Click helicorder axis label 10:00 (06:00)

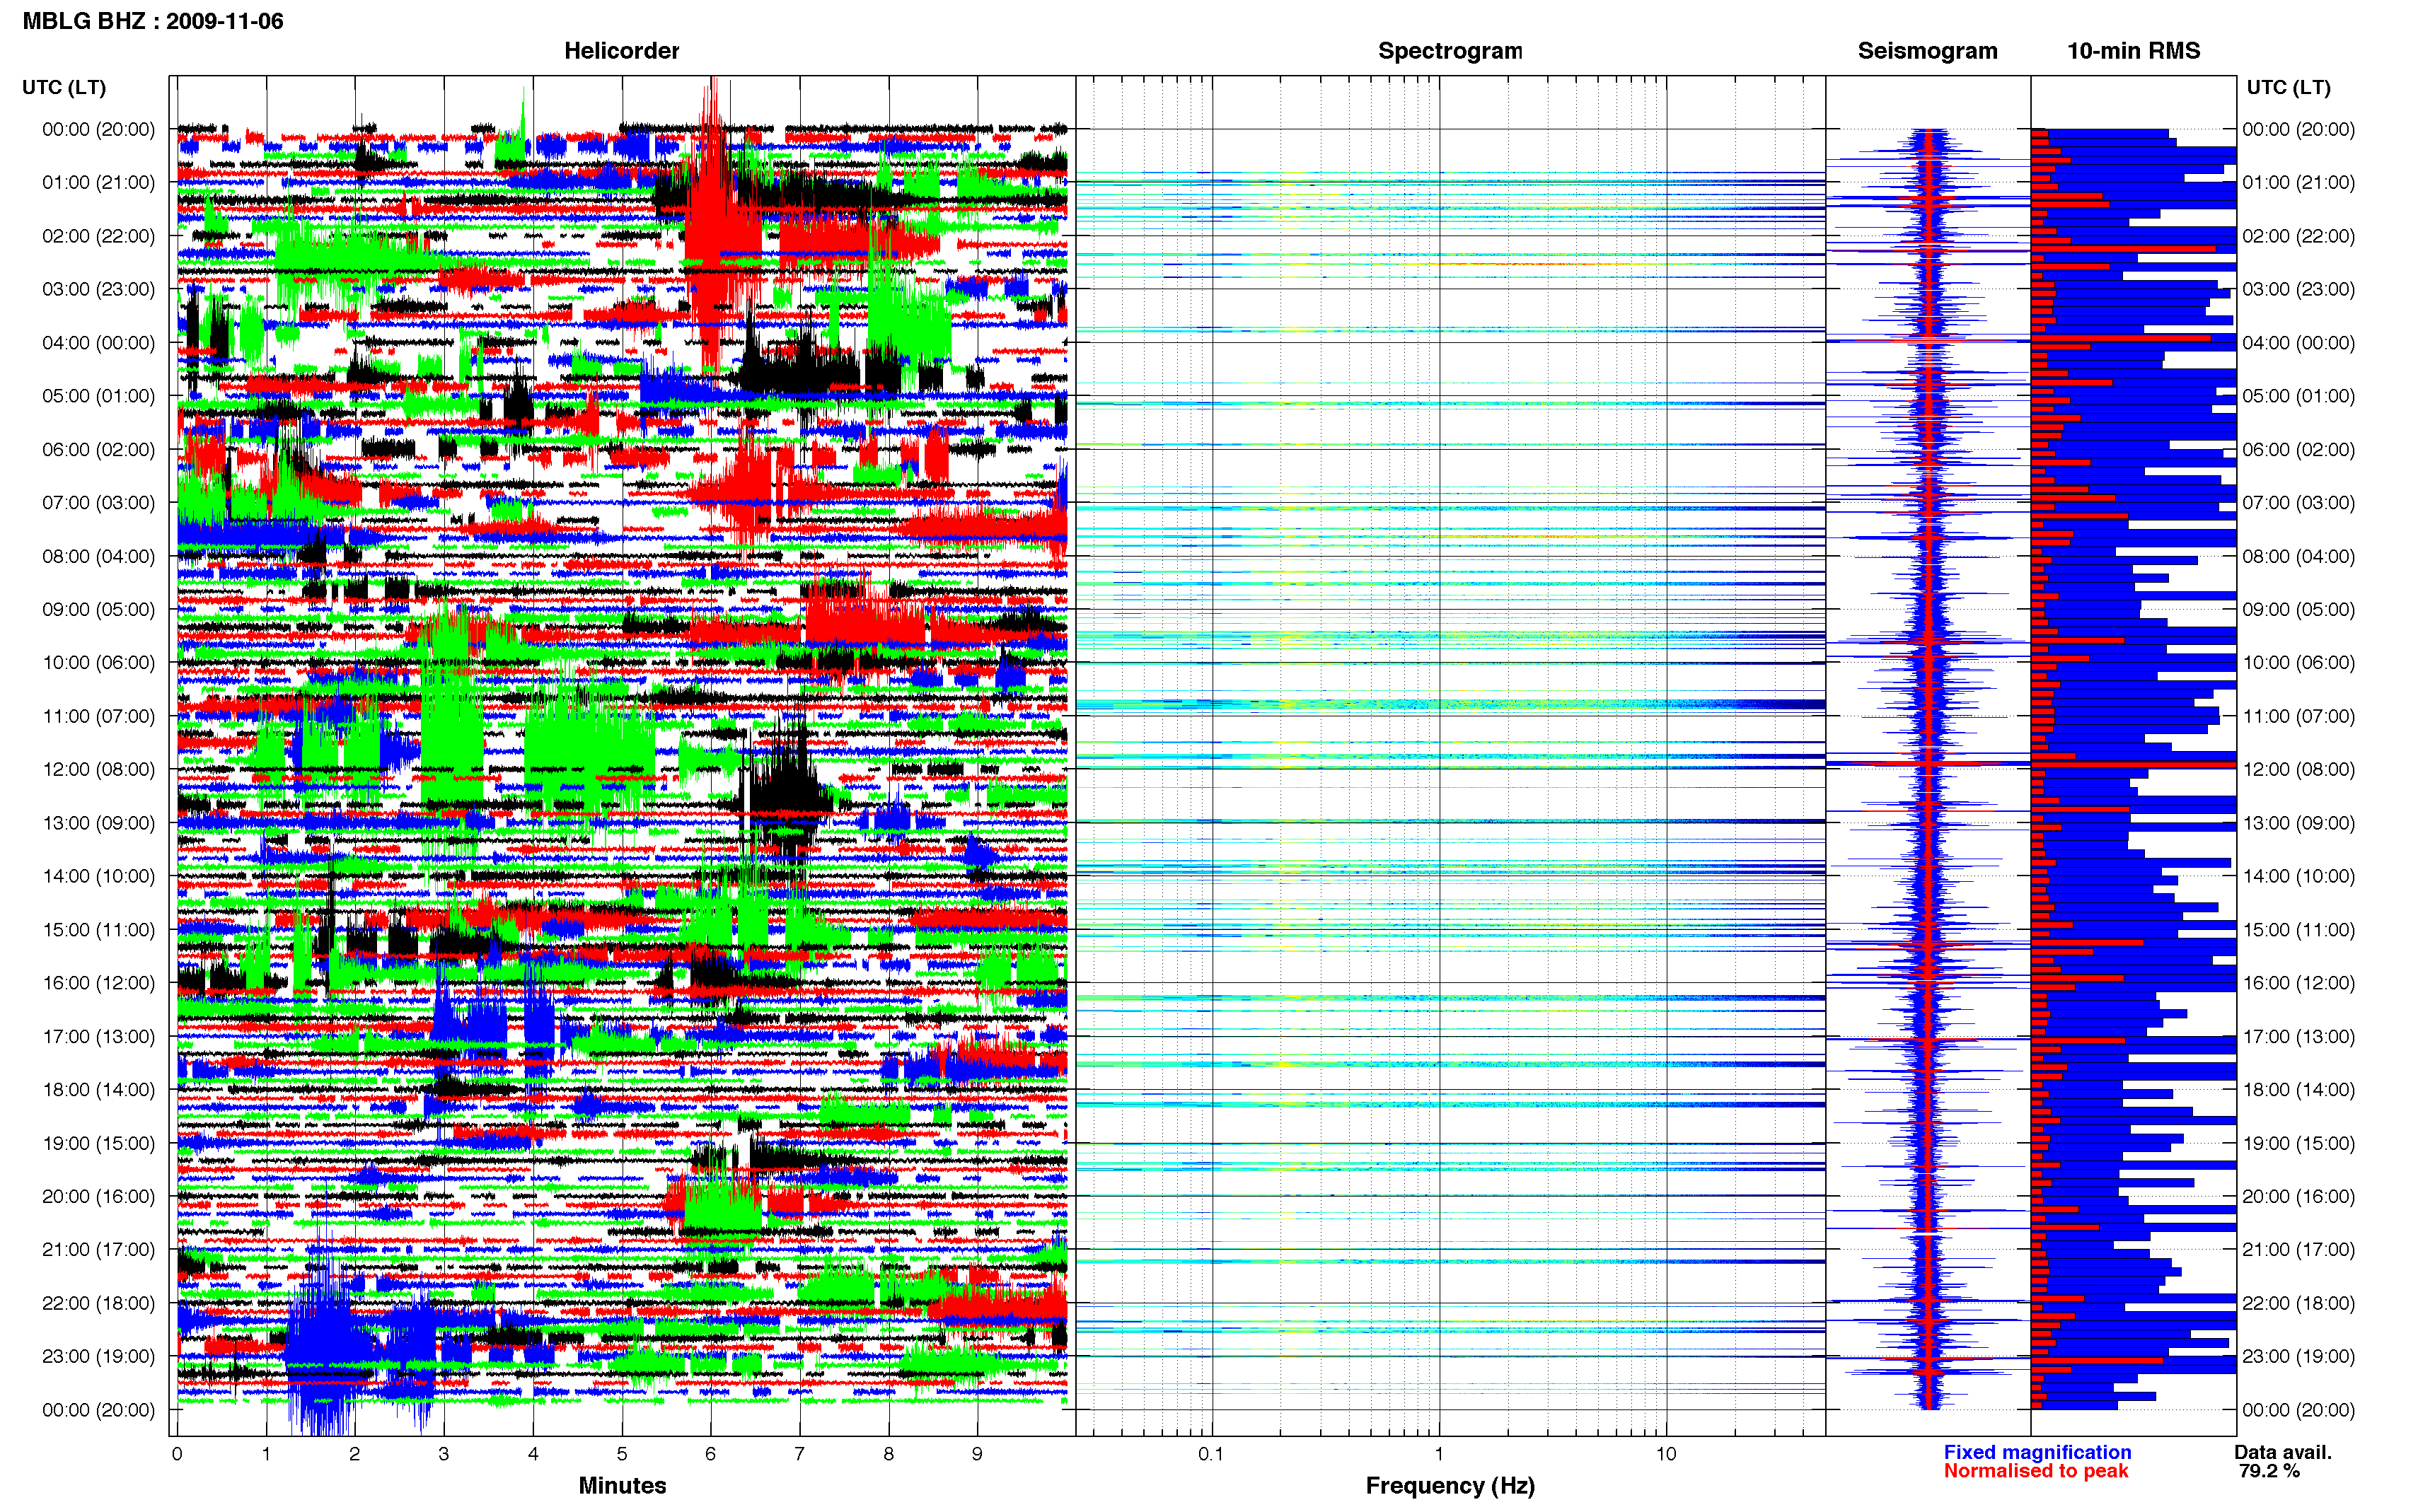[x=98, y=662]
